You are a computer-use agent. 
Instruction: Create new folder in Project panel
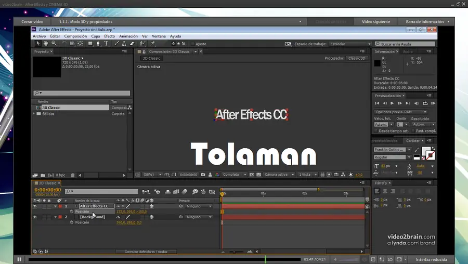tap(43, 175)
